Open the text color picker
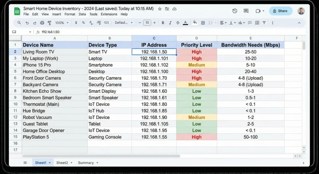 (x=185, y=23)
